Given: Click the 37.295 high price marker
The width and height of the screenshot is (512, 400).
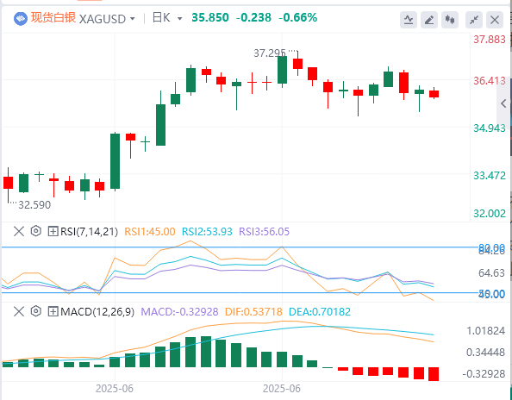Looking at the screenshot, I should point(270,53).
